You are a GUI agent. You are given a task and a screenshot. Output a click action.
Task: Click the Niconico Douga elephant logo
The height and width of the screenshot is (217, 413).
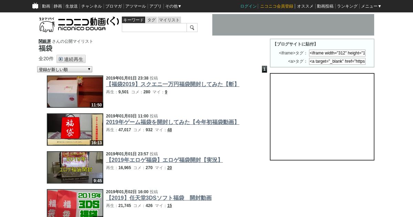click(x=79, y=24)
